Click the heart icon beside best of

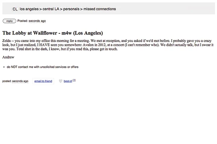coord(61,81)
